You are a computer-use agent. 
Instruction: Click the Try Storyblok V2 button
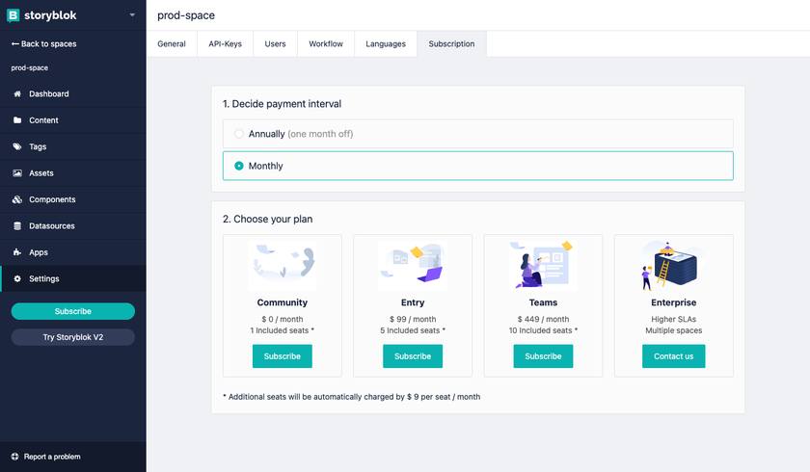pos(73,337)
